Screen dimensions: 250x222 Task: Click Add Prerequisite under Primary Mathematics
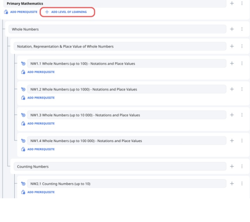[21, 12]
